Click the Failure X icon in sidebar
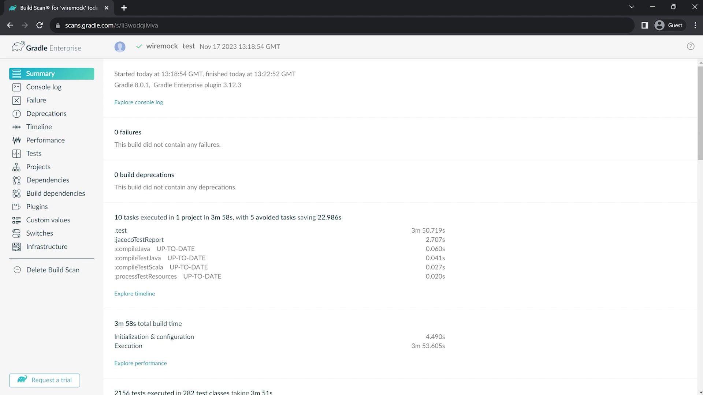703x395 pixels. pyautogui.click(x=16, y=100)
